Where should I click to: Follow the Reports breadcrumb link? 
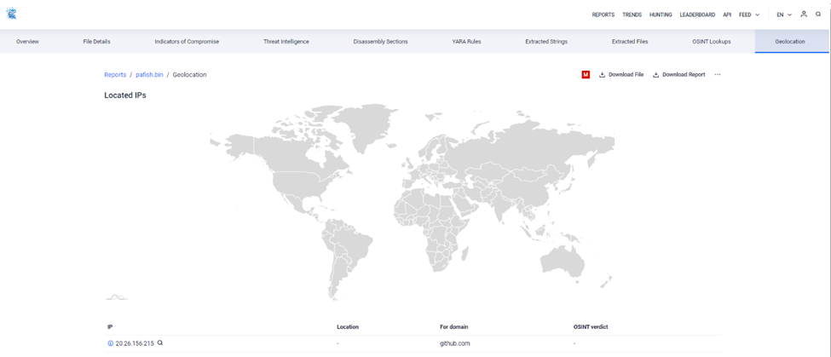pyautogui.click(x=115, y=75)
